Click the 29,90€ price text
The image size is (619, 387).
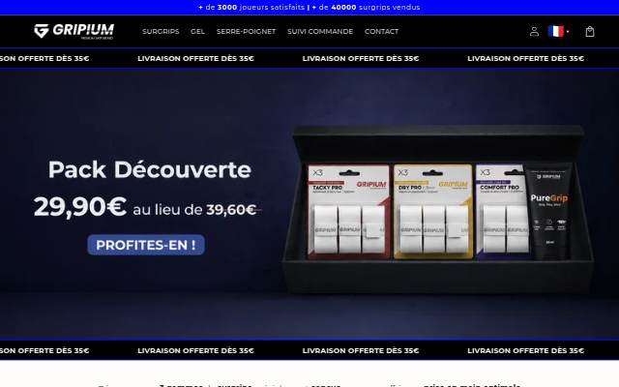coord(80,206)
